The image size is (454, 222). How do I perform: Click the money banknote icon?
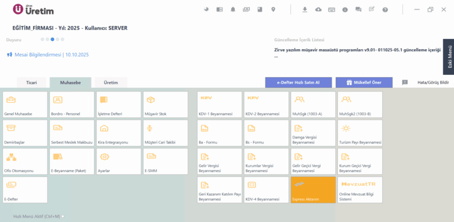coord(246,10)
